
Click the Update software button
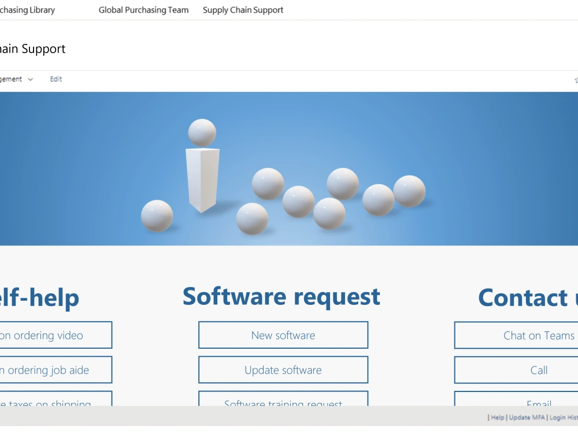[283, 369]
